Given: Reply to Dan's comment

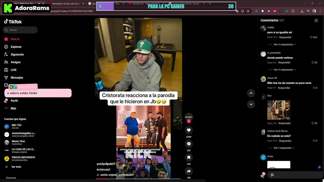Looking at the screenshot, I should [285, 123].
